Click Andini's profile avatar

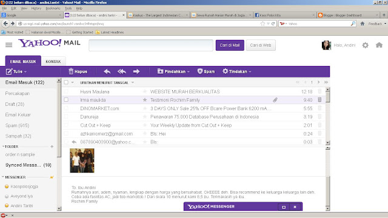coord(326,45)
